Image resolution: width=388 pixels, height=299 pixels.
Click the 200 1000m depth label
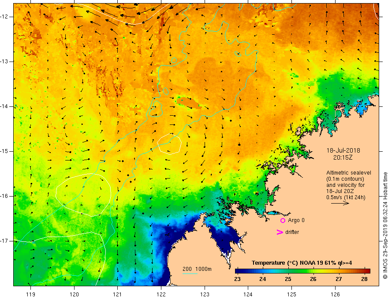(197, 269)
